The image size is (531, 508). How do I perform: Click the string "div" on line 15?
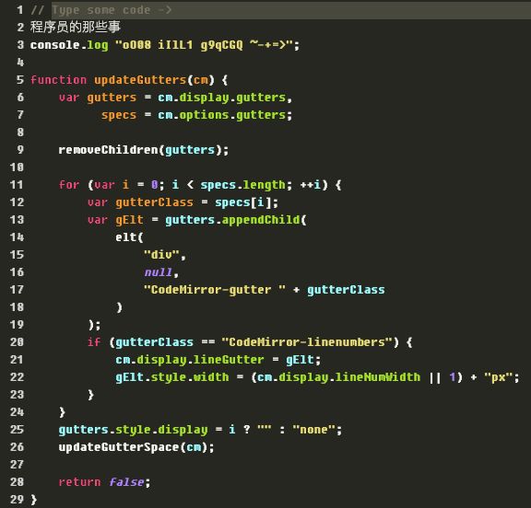pyautogui.click(x=161, y=255)
